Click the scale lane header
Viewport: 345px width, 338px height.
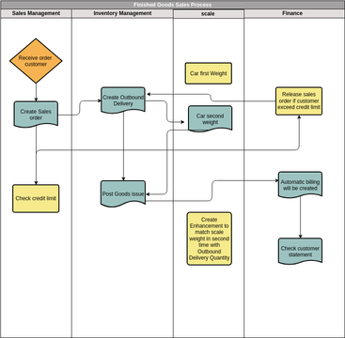click(x=209, y=14)
